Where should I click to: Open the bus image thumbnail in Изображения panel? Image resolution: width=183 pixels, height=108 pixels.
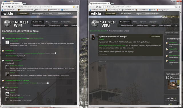[172, 85]
